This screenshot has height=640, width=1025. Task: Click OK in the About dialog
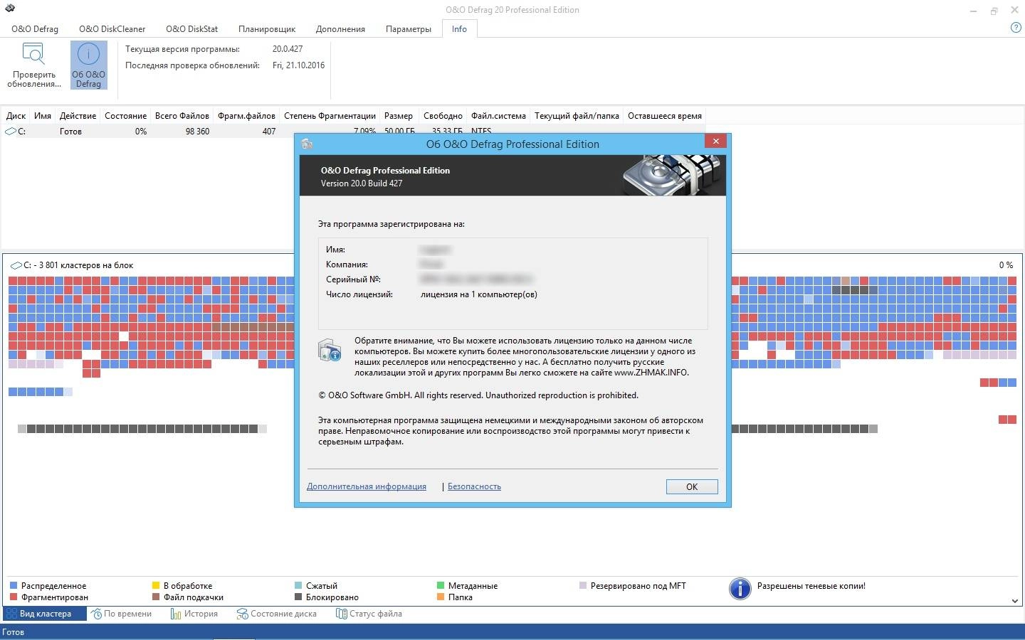(x=692, y=486)
